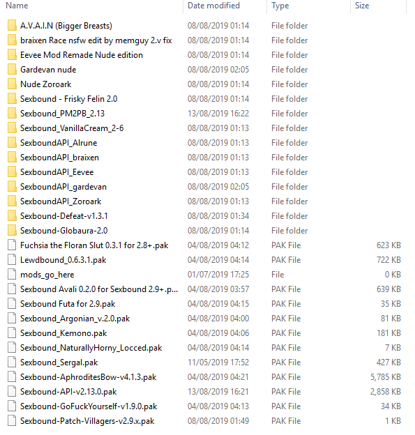Viewport: 415px width, 435px height.
Task: Select folder icon of Sexbound-Defeat-v1.3.1
Action: click(12, 216)
